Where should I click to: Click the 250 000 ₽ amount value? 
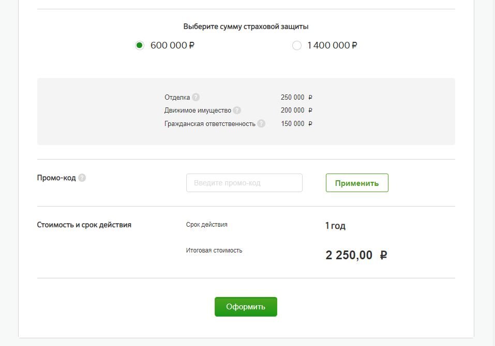click(x=296, y=97)
